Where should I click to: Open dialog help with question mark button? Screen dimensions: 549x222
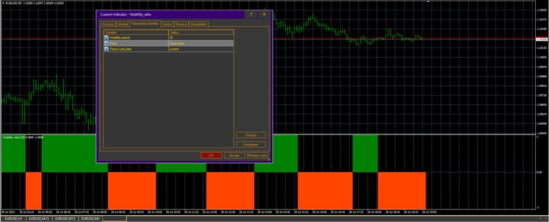click(251, 14)
